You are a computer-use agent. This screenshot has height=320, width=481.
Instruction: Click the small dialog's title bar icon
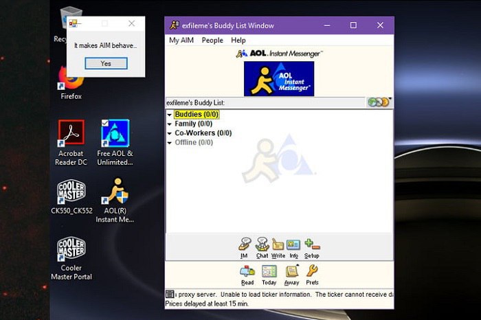(74, 23)
